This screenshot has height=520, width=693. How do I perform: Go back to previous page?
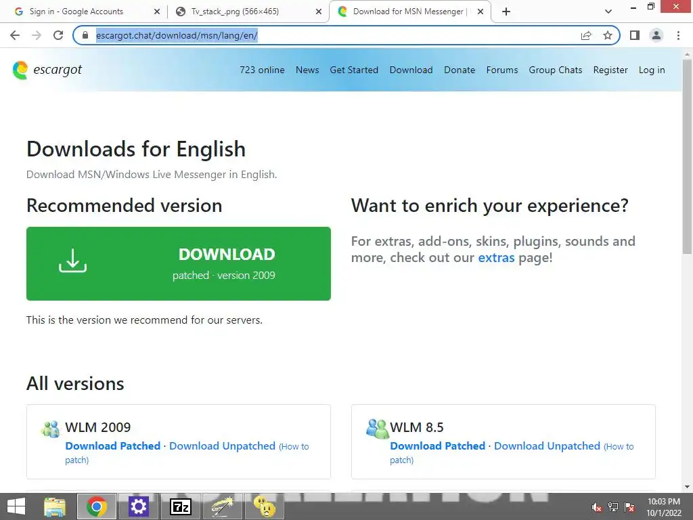(15, 35)
